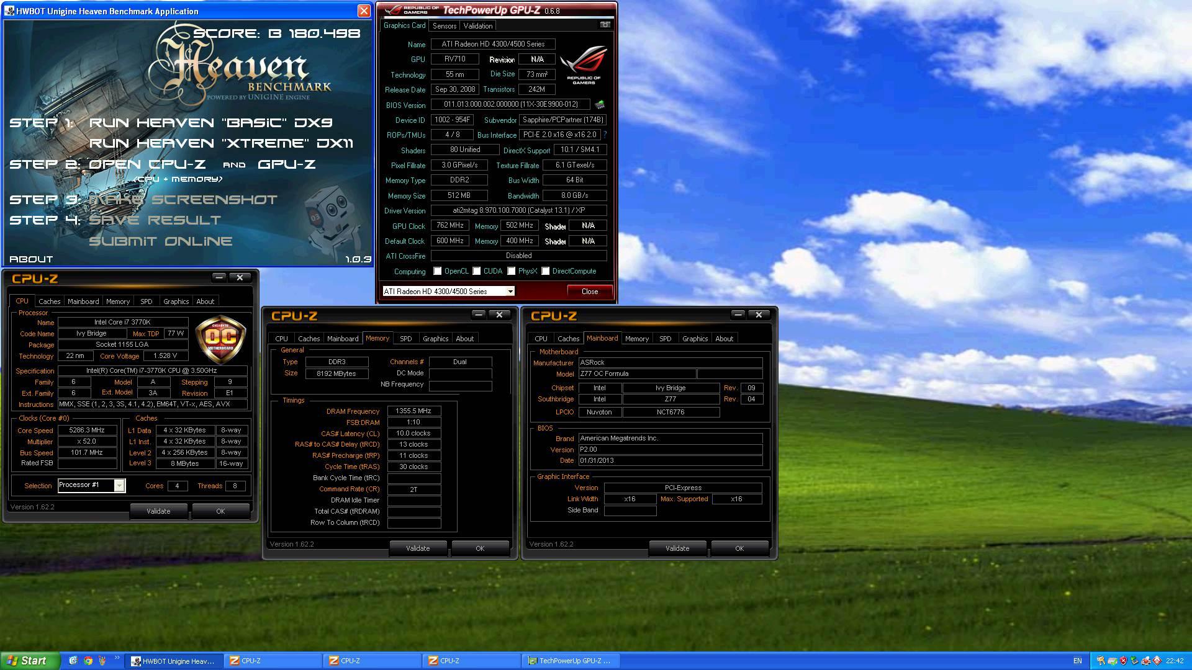Minimize the CPU-Z Mainboard window
The height and width of the screenshot is (670, 1192).
pyautogui.click(x=738, y=315)
